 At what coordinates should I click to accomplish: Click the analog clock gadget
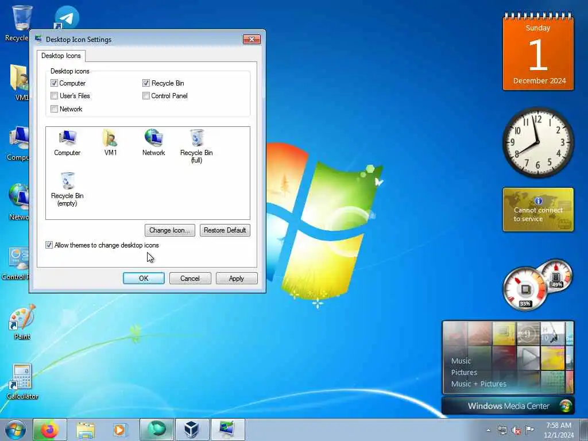tap(538, 142)
